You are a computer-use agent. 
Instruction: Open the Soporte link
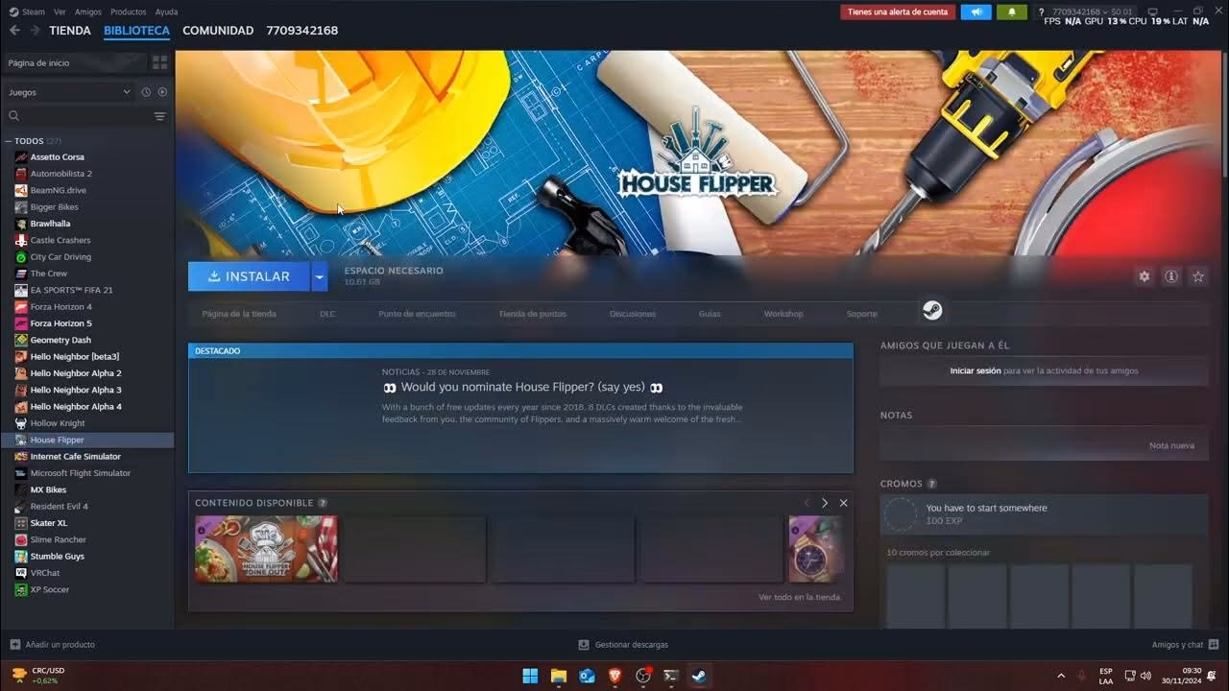(x=861, y=314)
